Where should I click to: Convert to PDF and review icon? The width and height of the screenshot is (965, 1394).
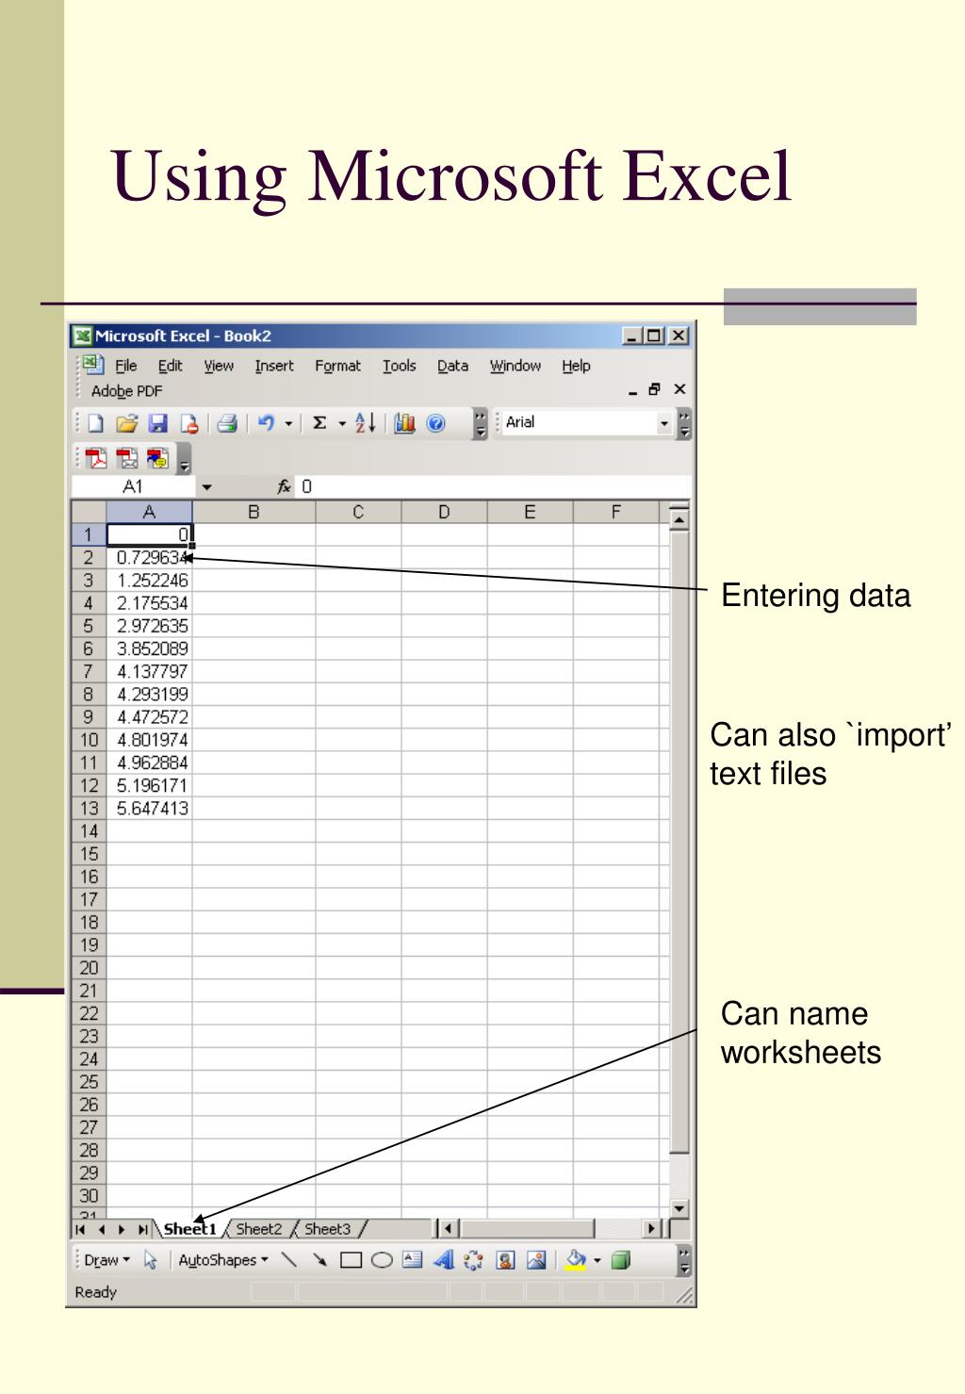point(157,459)
